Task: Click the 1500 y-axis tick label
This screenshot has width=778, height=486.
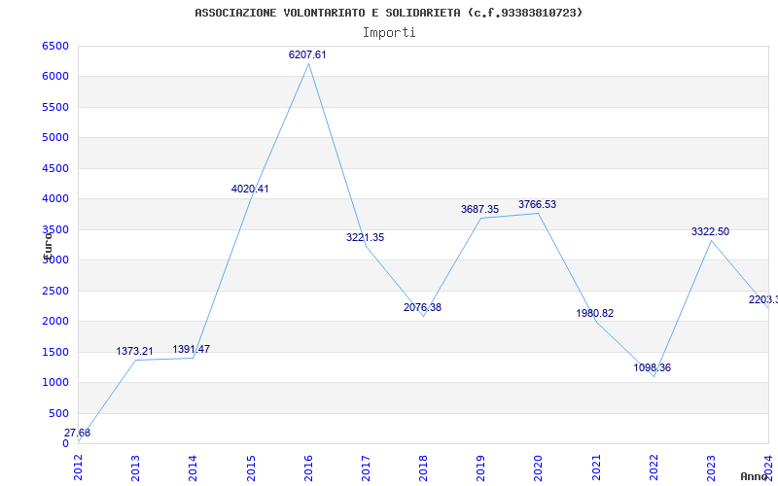Action: click(55, 352)
